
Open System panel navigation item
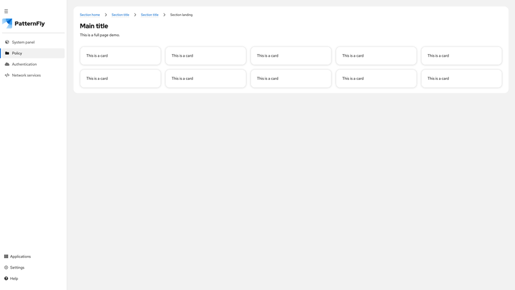pos(23,42)
